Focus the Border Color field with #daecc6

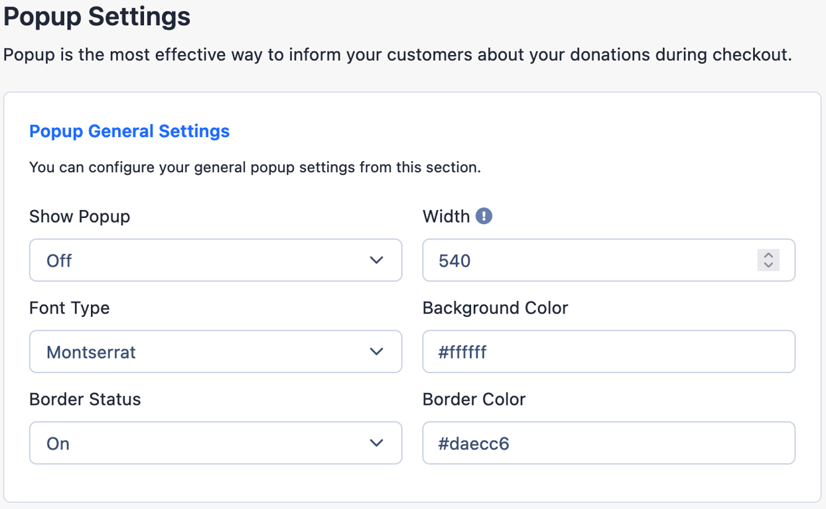pos(608,443)
